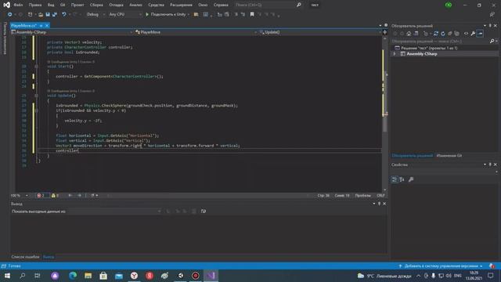Open the Проект menu
This screenshot has height=282, width=501.
pyautogui.click(x=77, y=5)
